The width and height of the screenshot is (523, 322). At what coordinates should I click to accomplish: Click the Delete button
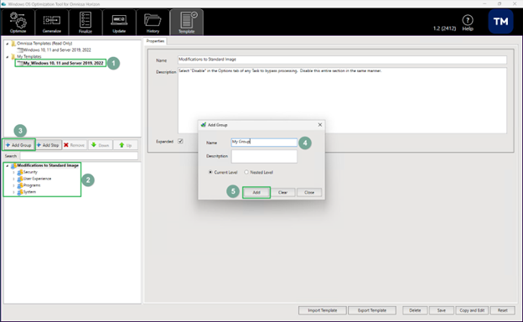[x=415, y=310]
